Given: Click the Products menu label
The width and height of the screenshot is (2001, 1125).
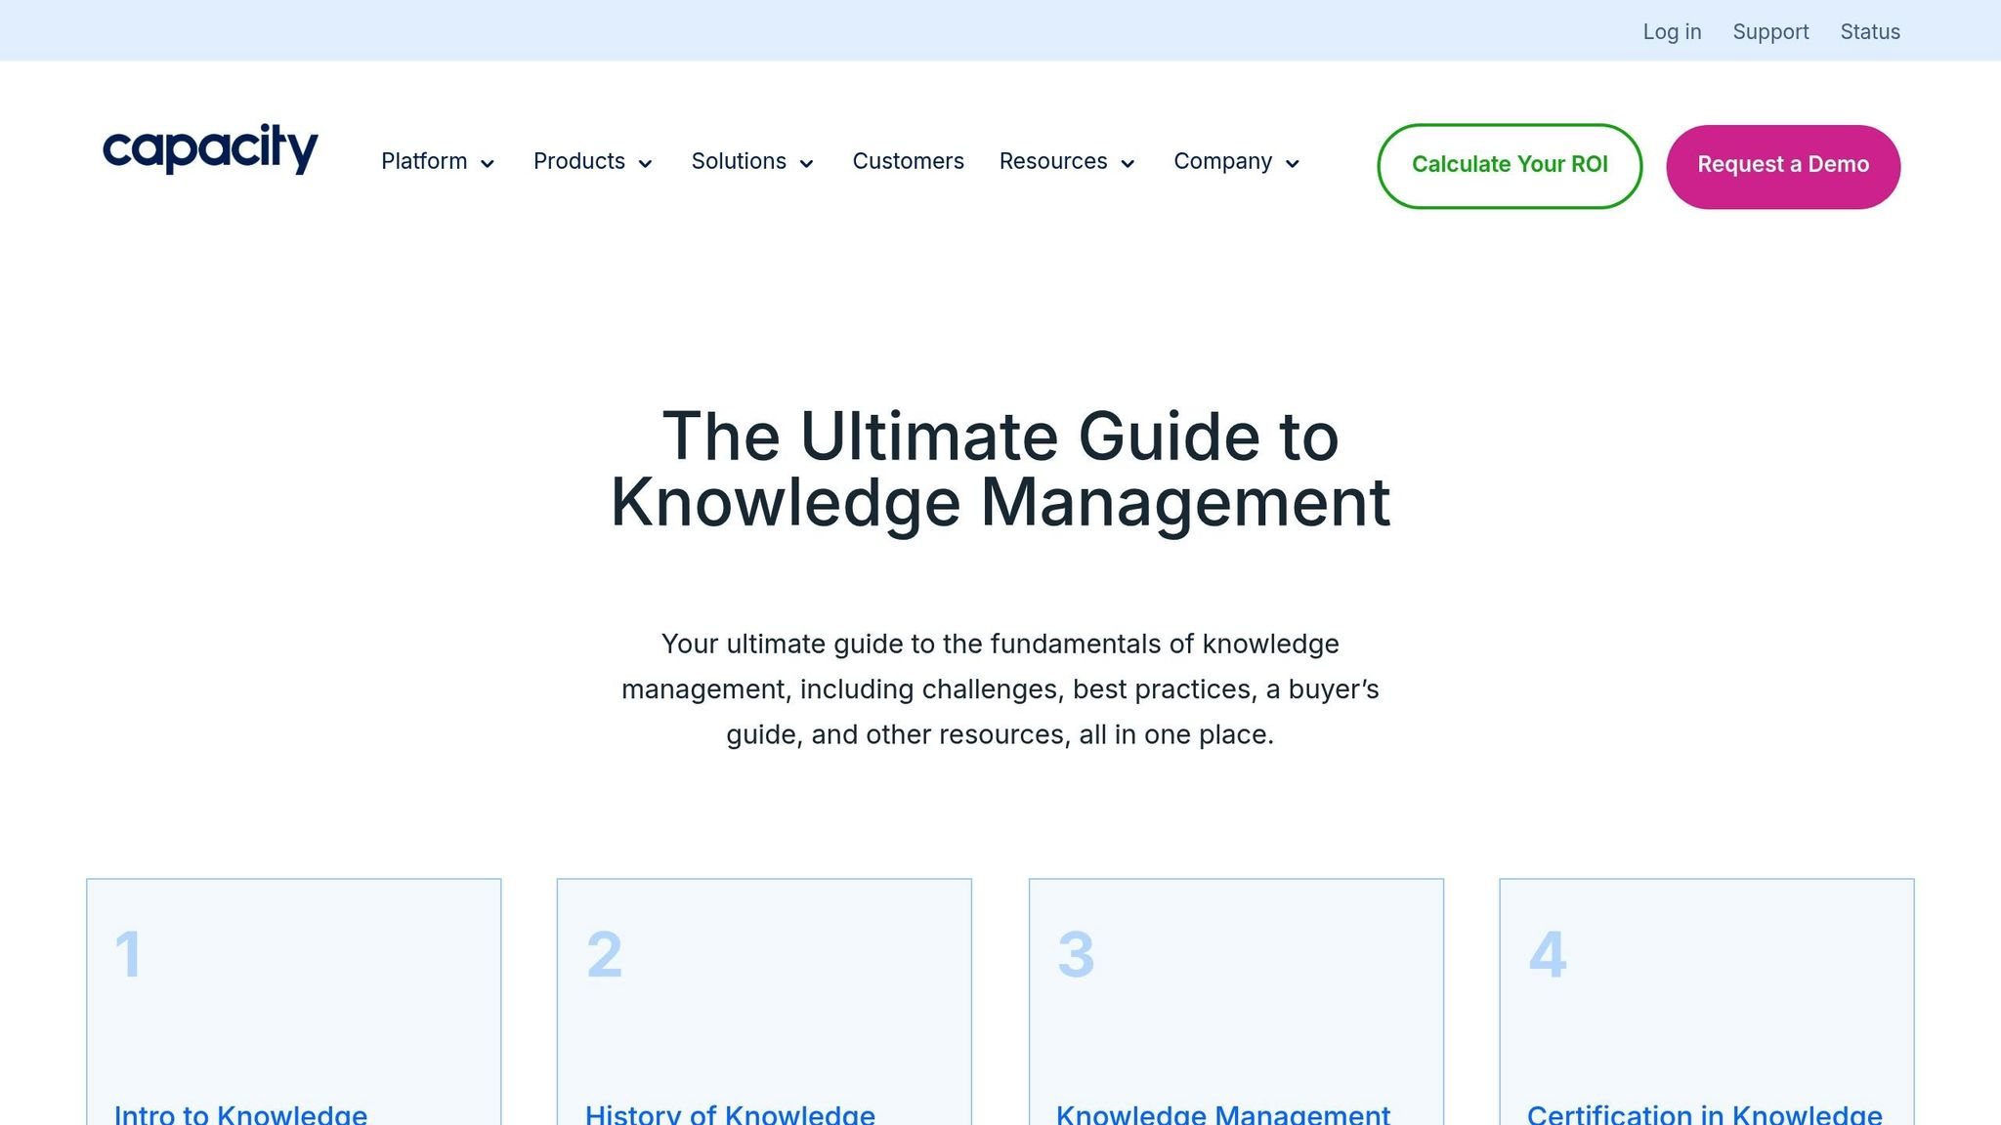Looking at the screenshot, I should (578, 161).
